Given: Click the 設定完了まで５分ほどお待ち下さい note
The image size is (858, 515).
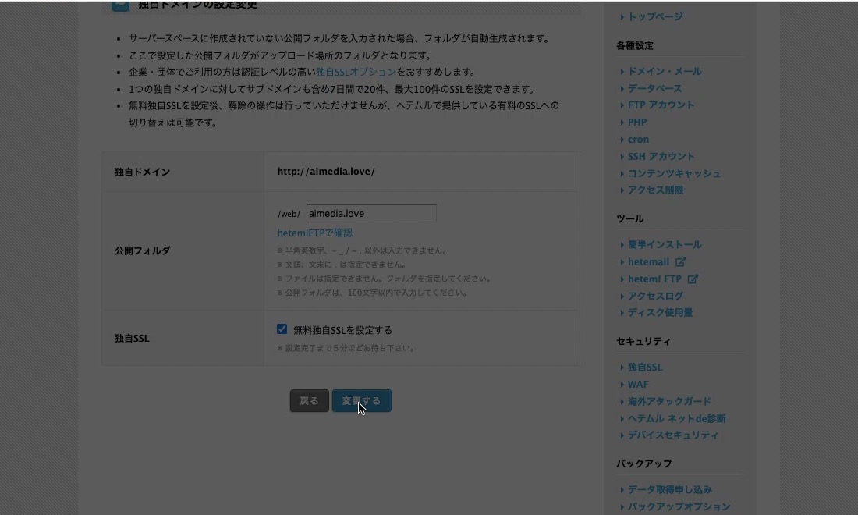Looking at the screenshot, I should pyautogui.click(x=346, y=348).
